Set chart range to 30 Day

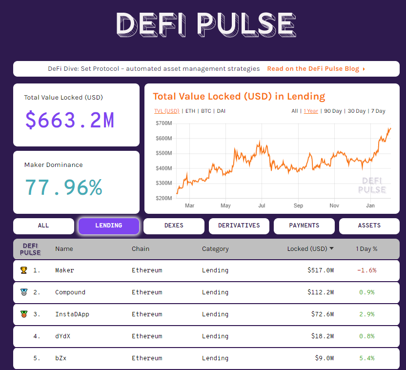(357, 111)
